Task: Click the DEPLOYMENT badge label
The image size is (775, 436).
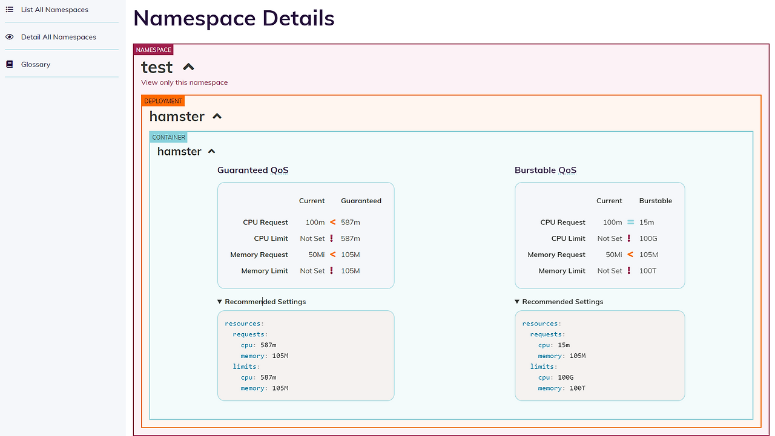Action: (x=163, y=100)
